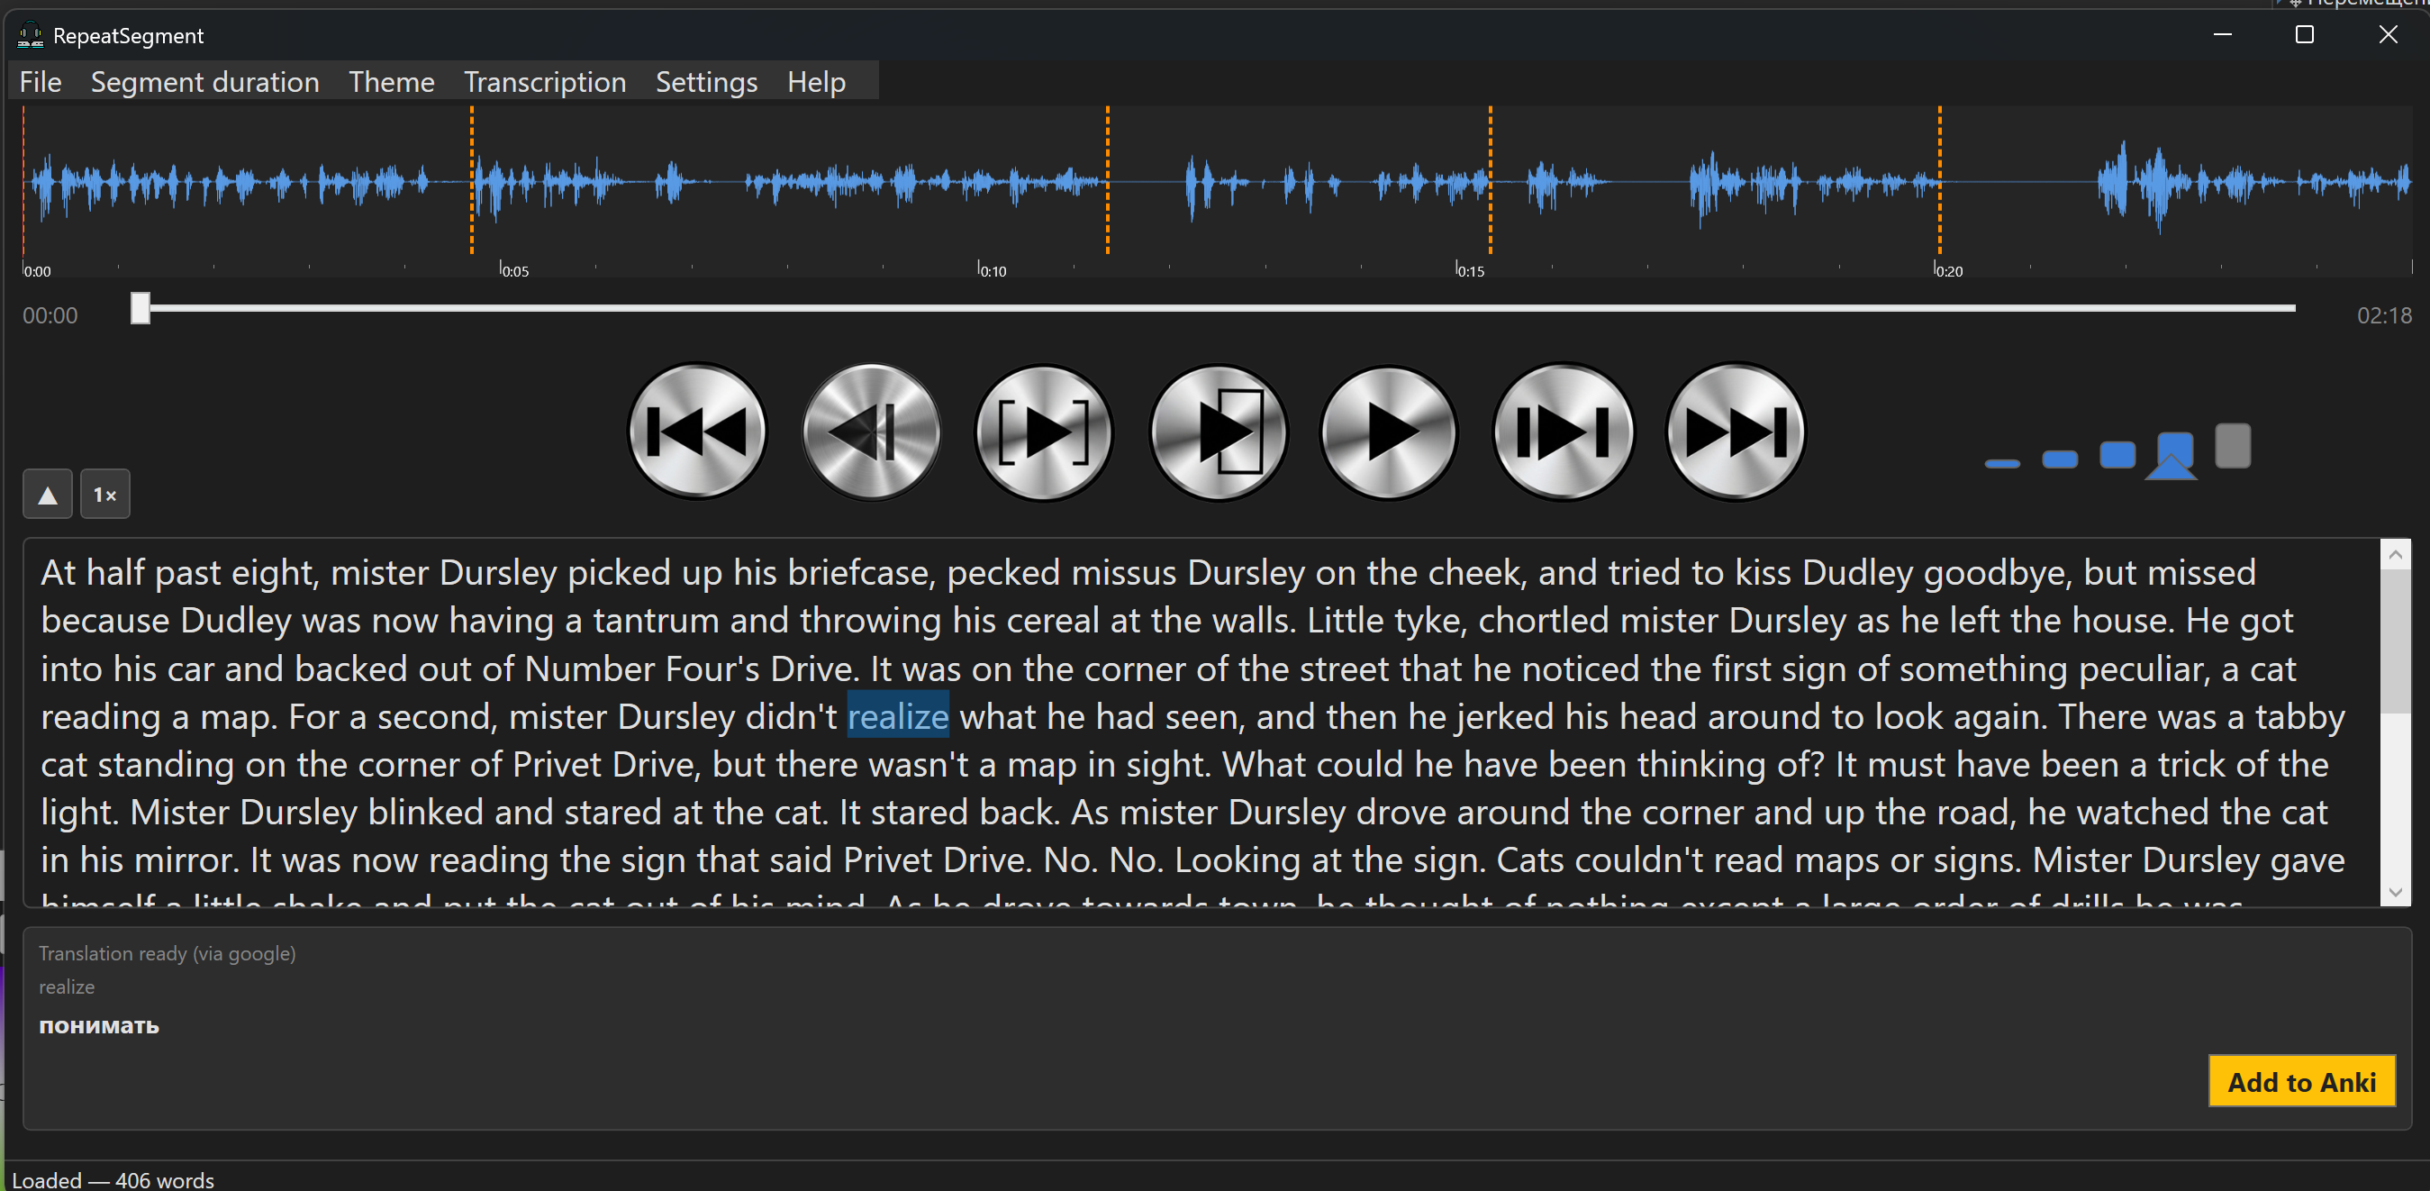Play the current segment using the bracketed play button

tap(1043, 432)
